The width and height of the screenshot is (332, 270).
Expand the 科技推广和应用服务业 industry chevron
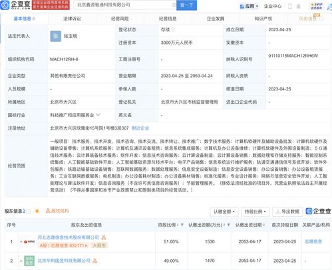pos(98,115)
